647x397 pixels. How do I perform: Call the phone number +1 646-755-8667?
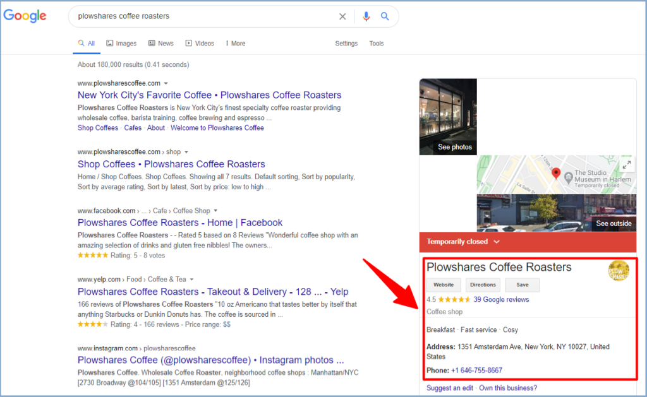coord(476,370)
